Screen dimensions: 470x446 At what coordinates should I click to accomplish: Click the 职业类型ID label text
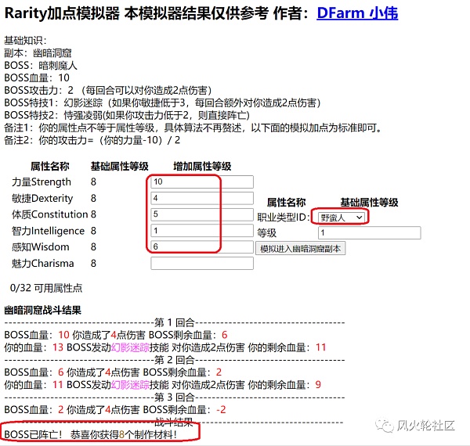coord(283,217)
